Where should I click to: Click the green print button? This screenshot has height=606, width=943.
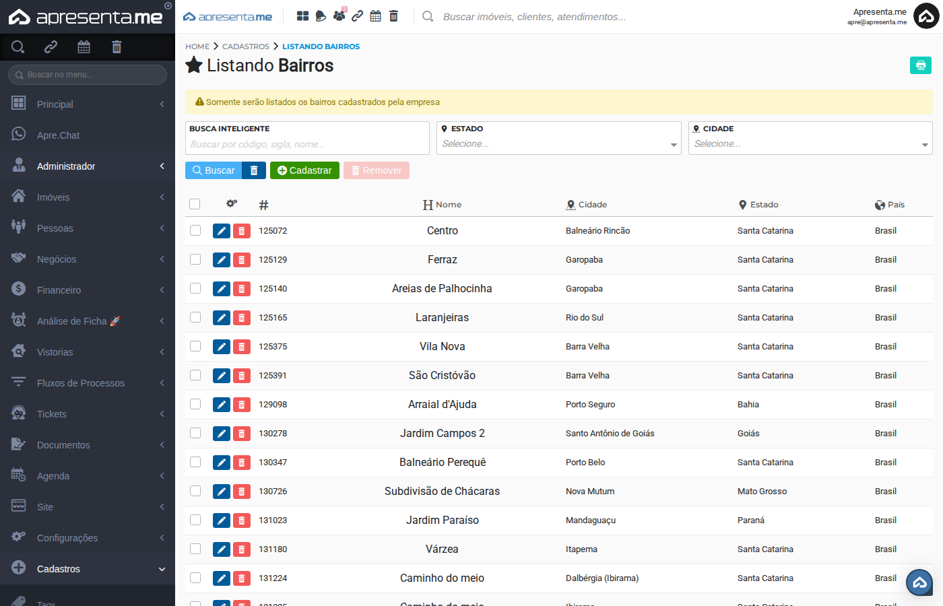(920, 65)
